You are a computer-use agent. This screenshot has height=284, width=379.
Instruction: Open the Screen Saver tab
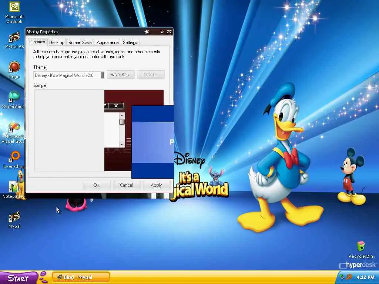point(80,43)
